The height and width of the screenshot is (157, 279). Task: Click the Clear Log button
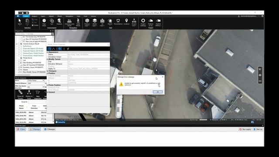[258, 129]
